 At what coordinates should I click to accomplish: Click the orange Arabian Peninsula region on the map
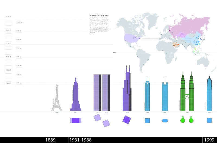pyautogui.click(x=176, y=45)
